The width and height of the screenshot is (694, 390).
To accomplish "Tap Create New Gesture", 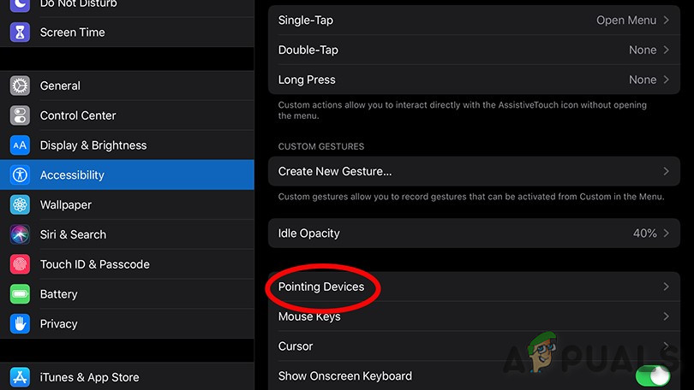I will tap(474, 172).
